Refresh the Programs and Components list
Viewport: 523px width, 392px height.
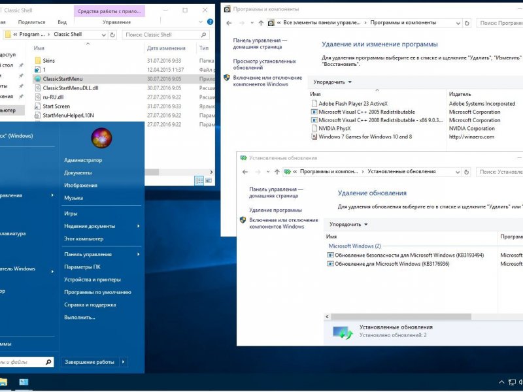467,23
